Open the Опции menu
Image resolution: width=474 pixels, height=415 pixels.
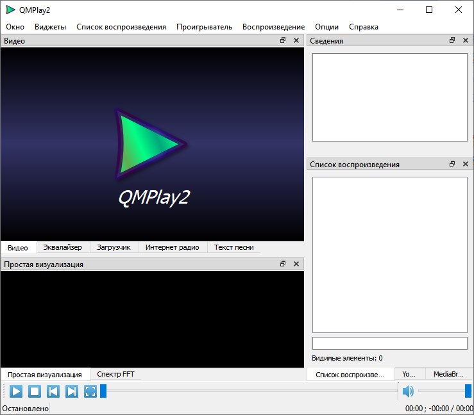click(326, 27)
